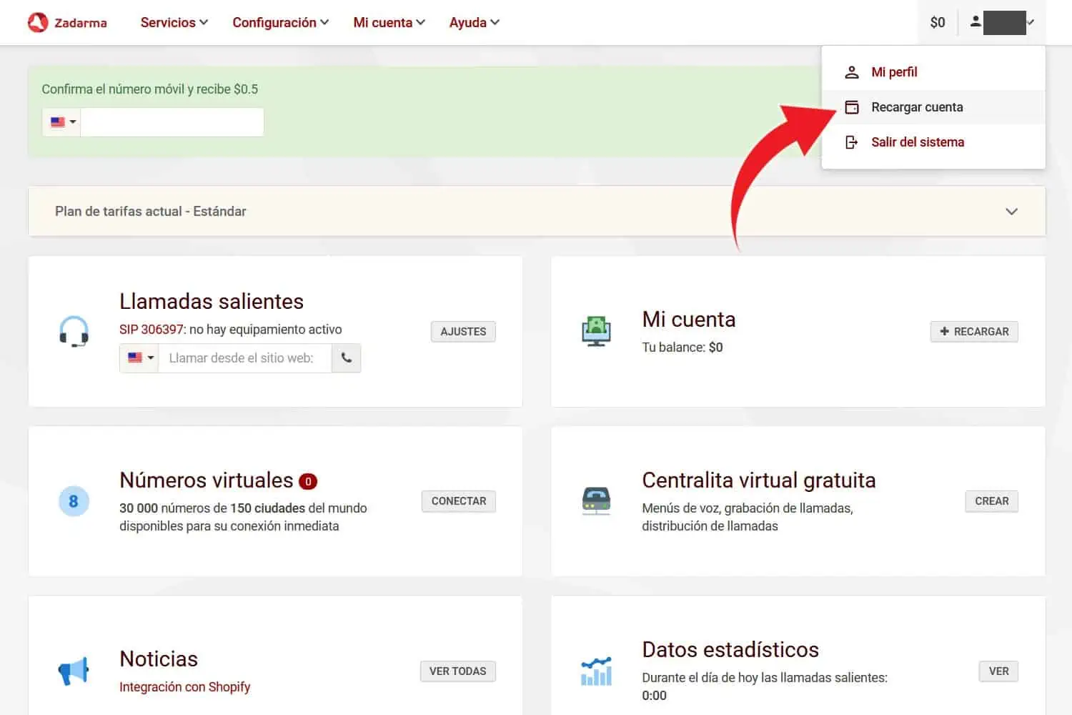Click the $0 balance in header

coord(938,22)
